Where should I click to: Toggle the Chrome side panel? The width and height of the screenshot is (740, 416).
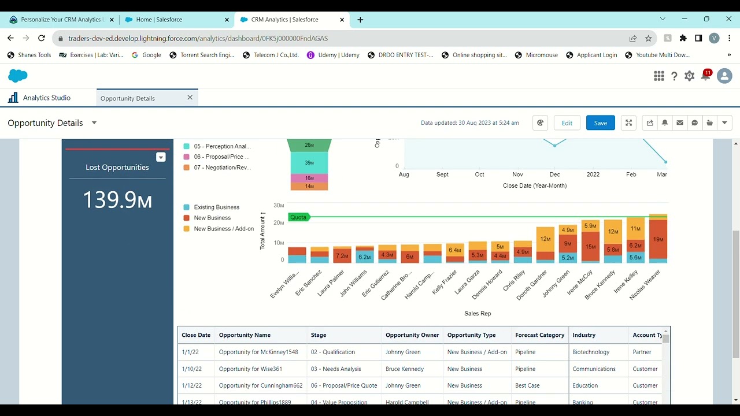click(698, 38)
